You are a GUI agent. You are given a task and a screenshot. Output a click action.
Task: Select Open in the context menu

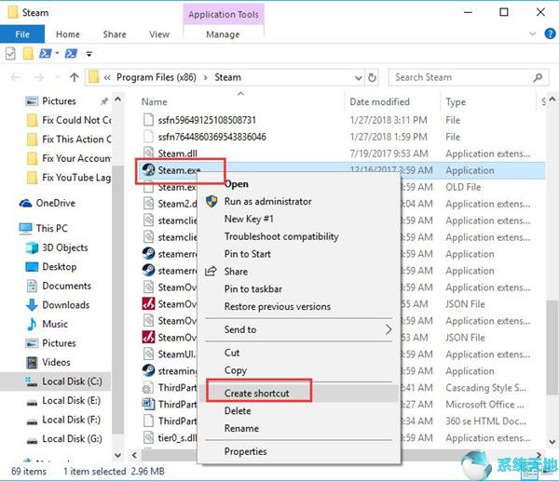(237, 184)
